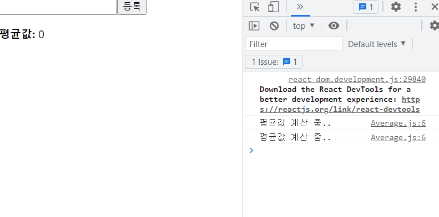The width and height of the screenshot is (439, 217).
Task: Focus the console Filter field
Action: click(x=294, y=44)
